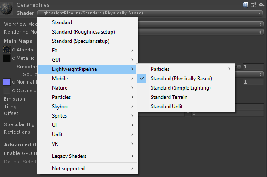Expand the Legacy Shaders submenu
This screenshot has height=177, width=267.
pyautogui.click(x=88, y=156)
